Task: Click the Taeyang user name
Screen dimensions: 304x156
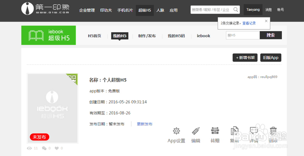Action: [x=253, y=10]
